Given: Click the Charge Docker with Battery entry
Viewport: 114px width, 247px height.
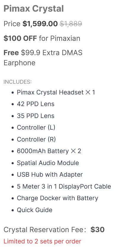Looking at the screenshot, I should [57, 198].
